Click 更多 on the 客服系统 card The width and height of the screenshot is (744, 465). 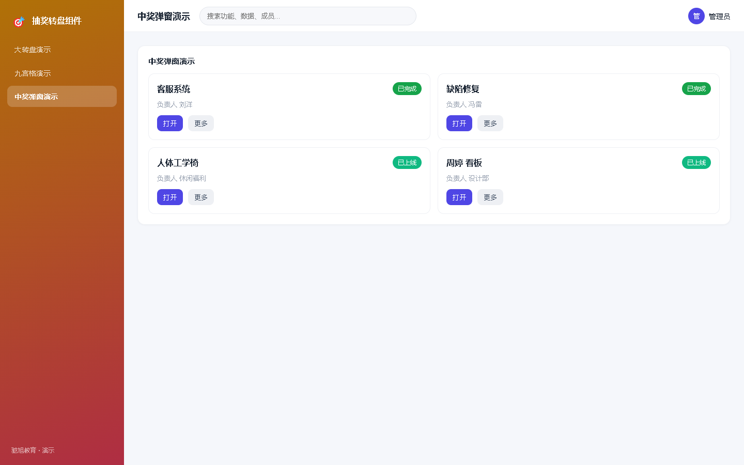pos(201,123)
